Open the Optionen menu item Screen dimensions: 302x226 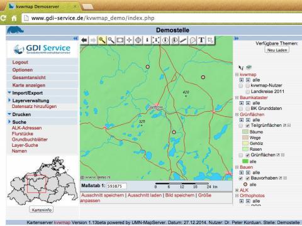[x=23, y=70]
